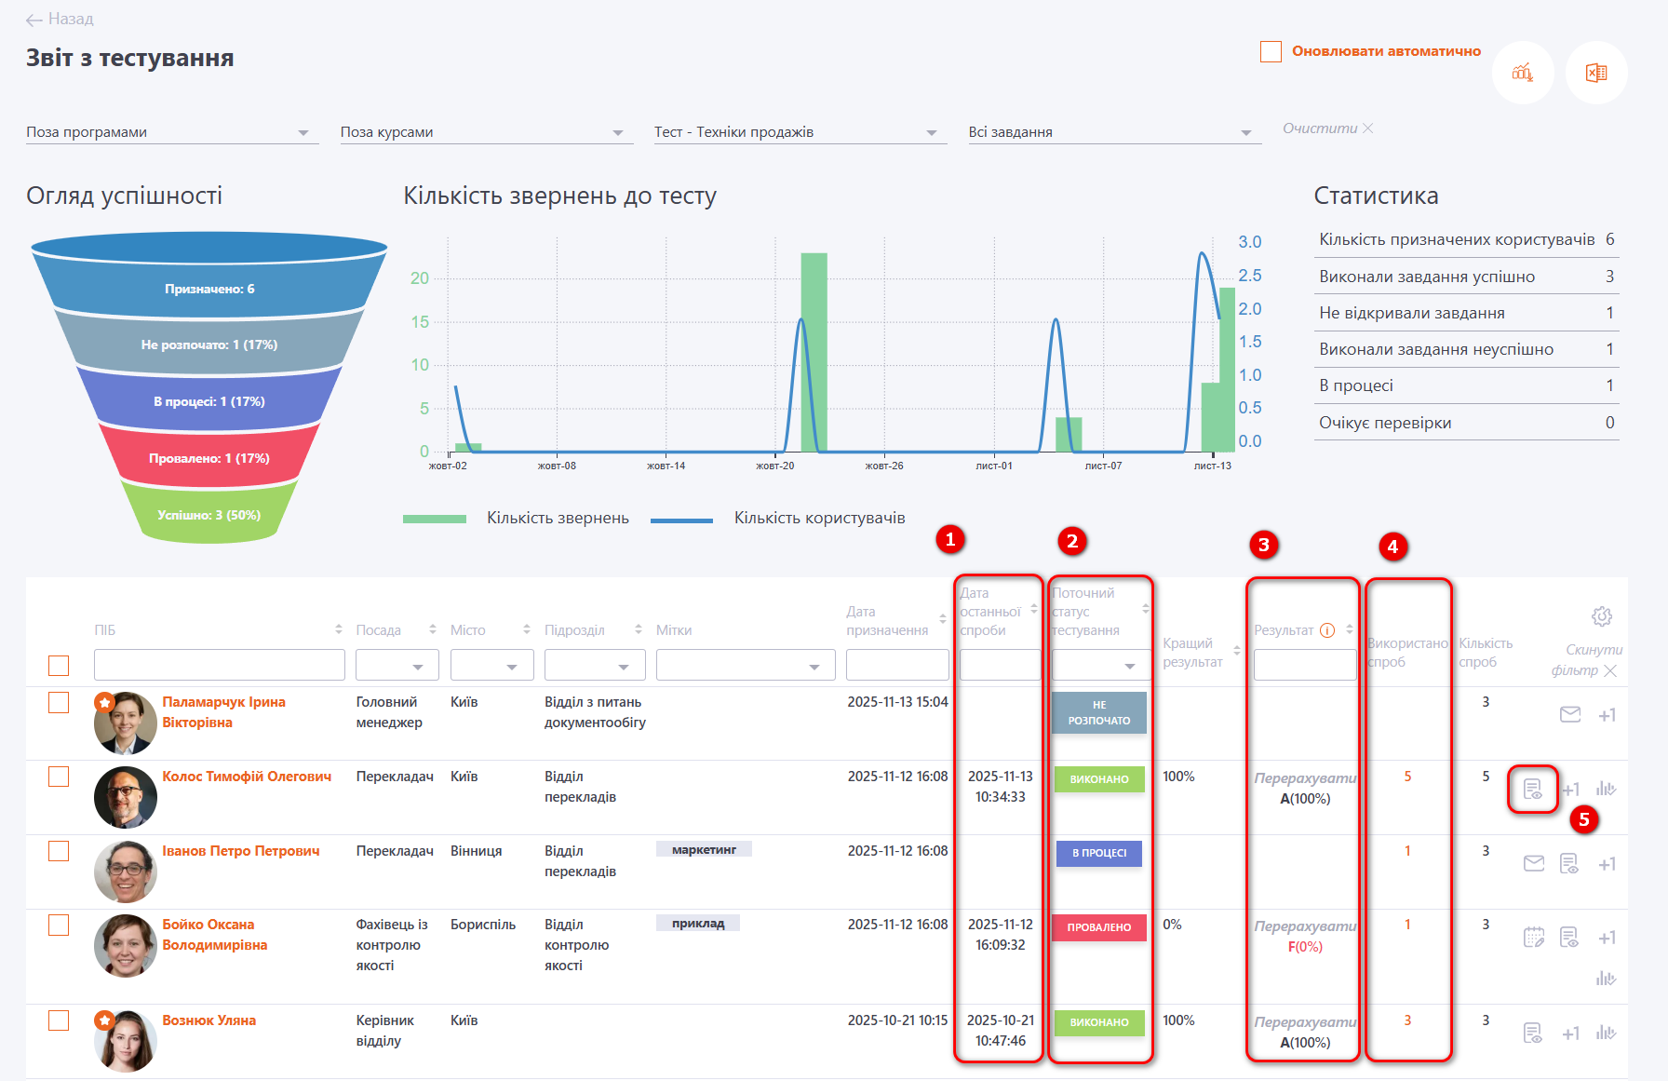View attempt details for Колос Тимофій

1532,790
